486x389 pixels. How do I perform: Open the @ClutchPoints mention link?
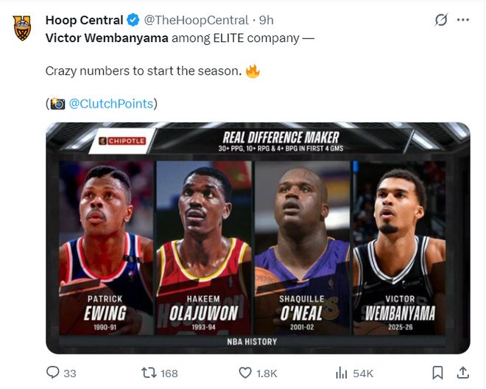[110, 104]
